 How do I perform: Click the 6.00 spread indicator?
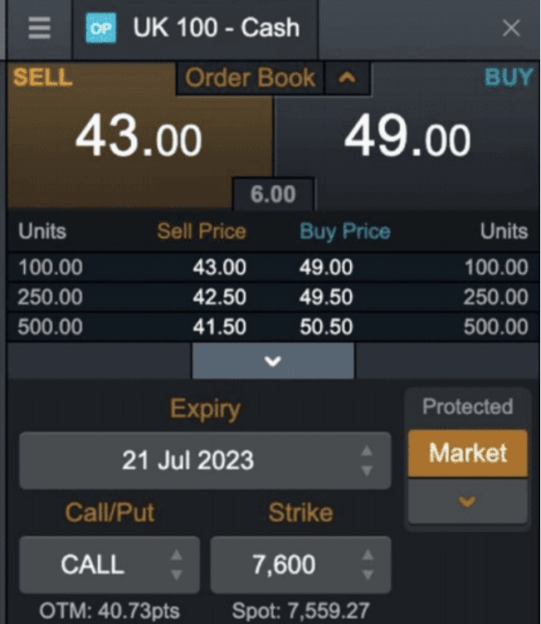(x=273, y=195)
